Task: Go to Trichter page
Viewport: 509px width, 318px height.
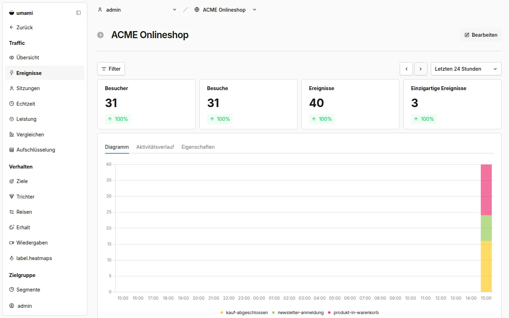Action: (x=45, y=196)
